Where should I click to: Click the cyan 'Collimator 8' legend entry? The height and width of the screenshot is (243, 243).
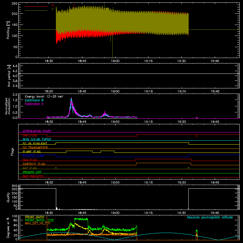[x=34, y=100]
